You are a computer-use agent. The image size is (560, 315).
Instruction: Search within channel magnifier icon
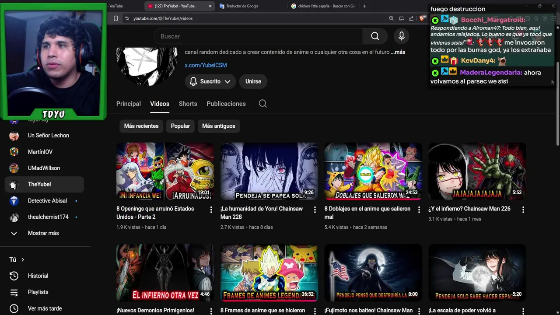[x=262, y=104]
